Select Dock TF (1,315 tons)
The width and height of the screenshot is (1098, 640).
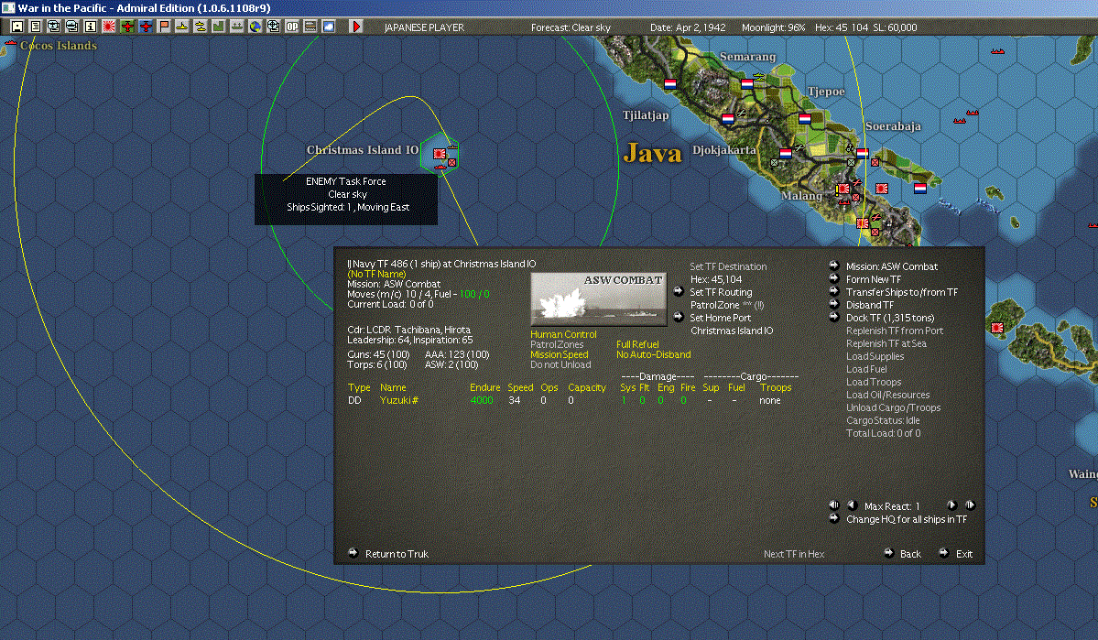(890, 318)
